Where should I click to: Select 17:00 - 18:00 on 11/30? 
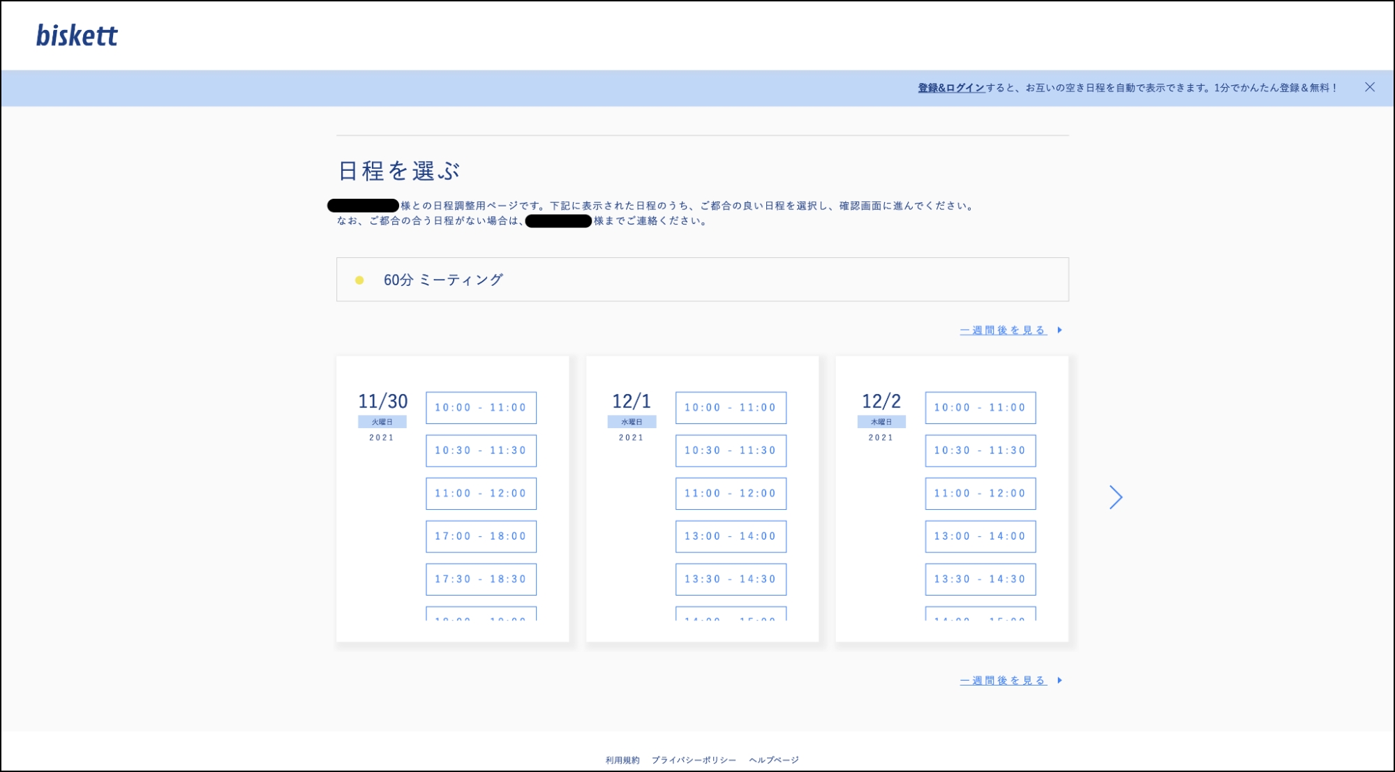480,536
